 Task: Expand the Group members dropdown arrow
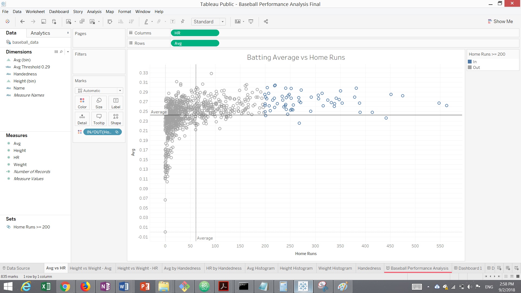165,22
